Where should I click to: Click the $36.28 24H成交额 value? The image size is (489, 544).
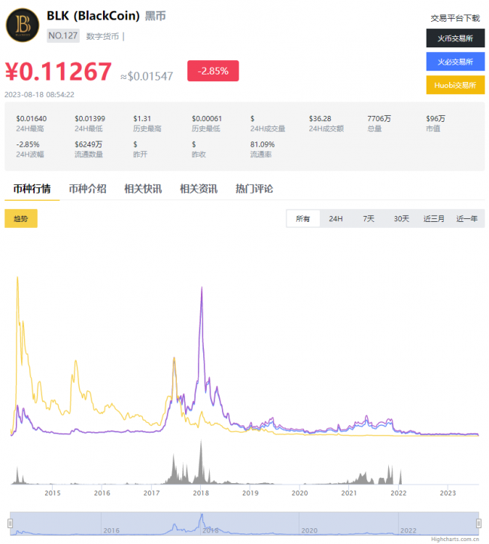320,119
